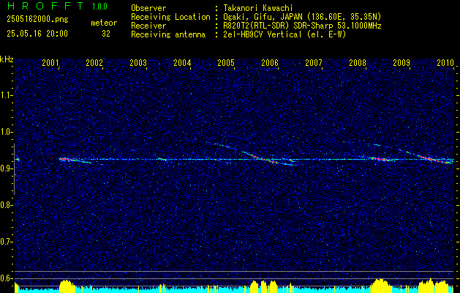This screenshot has width=460, height=293.
Task: Click observer name Takanori Kawachi
Action: click(257, 8)
